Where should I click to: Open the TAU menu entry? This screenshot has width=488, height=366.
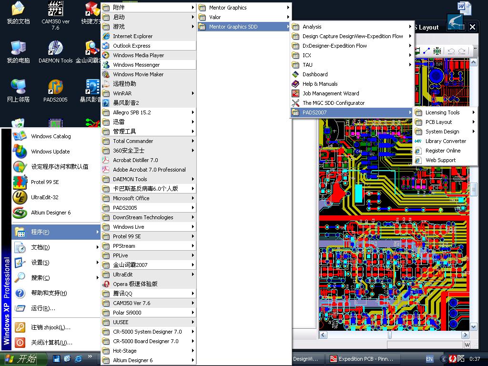click(x=352, y=65)
